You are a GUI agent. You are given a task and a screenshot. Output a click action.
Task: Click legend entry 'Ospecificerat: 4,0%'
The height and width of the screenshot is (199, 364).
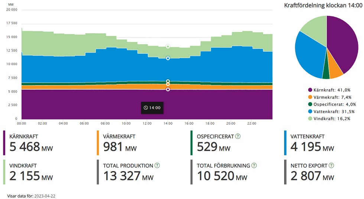point(332,105)
